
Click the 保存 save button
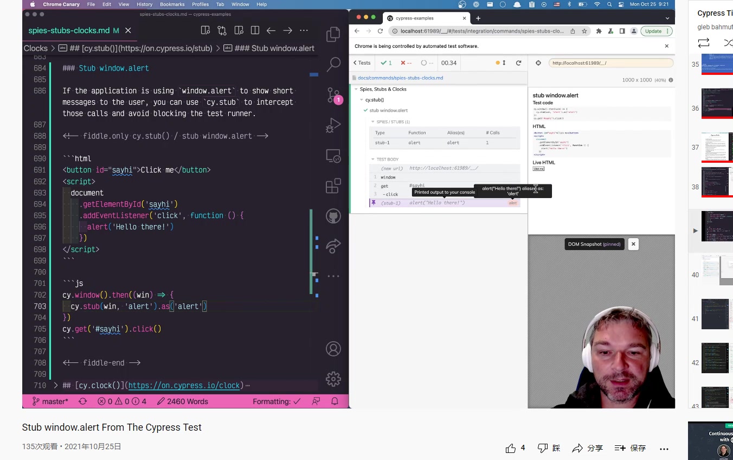click(630, 448)
